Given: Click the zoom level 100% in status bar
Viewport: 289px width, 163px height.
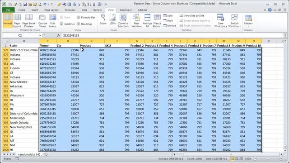Looking at the screenshot, I should (x=248, y=159).
